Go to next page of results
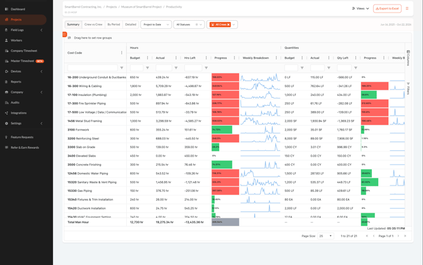 tap(398, 236)
